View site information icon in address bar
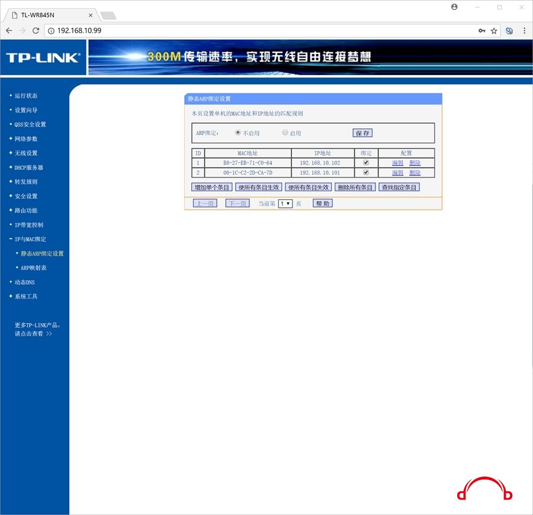The height and width of the screenshot is (515, 533). tap(51, 31)
